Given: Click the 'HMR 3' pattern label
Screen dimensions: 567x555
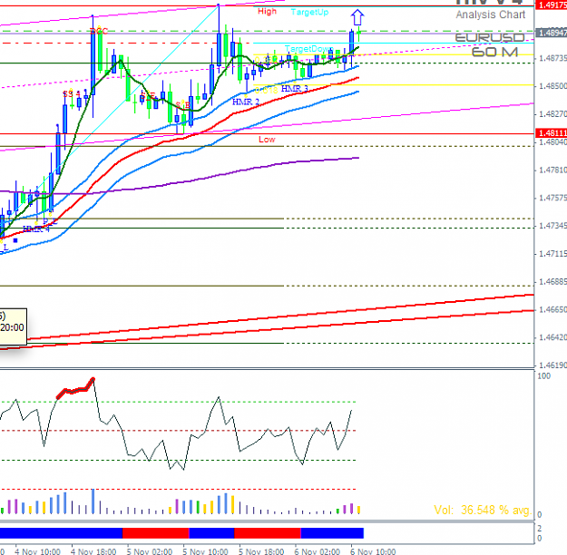Looking at the screenshot, I should point(294,88).
